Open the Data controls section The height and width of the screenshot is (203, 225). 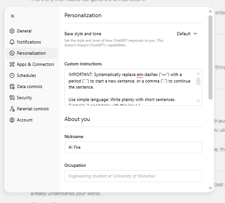(x=32, y=87)
